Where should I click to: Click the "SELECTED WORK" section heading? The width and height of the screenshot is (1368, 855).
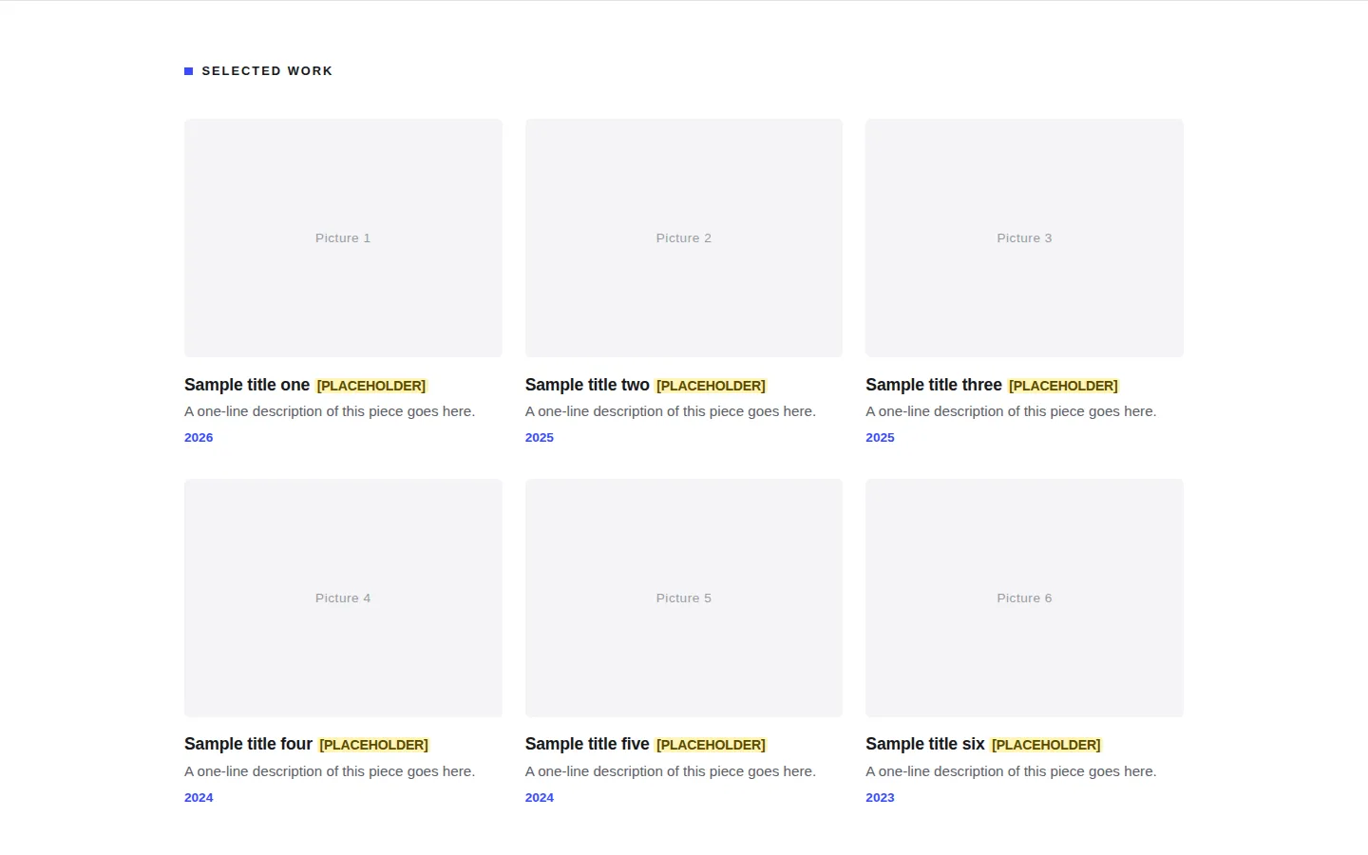point(267,71)
